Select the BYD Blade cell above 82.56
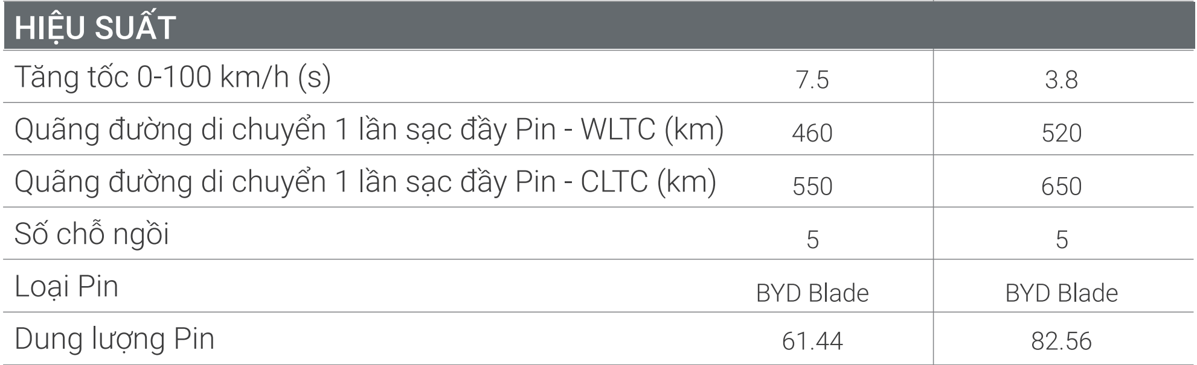 (1061, 293)
